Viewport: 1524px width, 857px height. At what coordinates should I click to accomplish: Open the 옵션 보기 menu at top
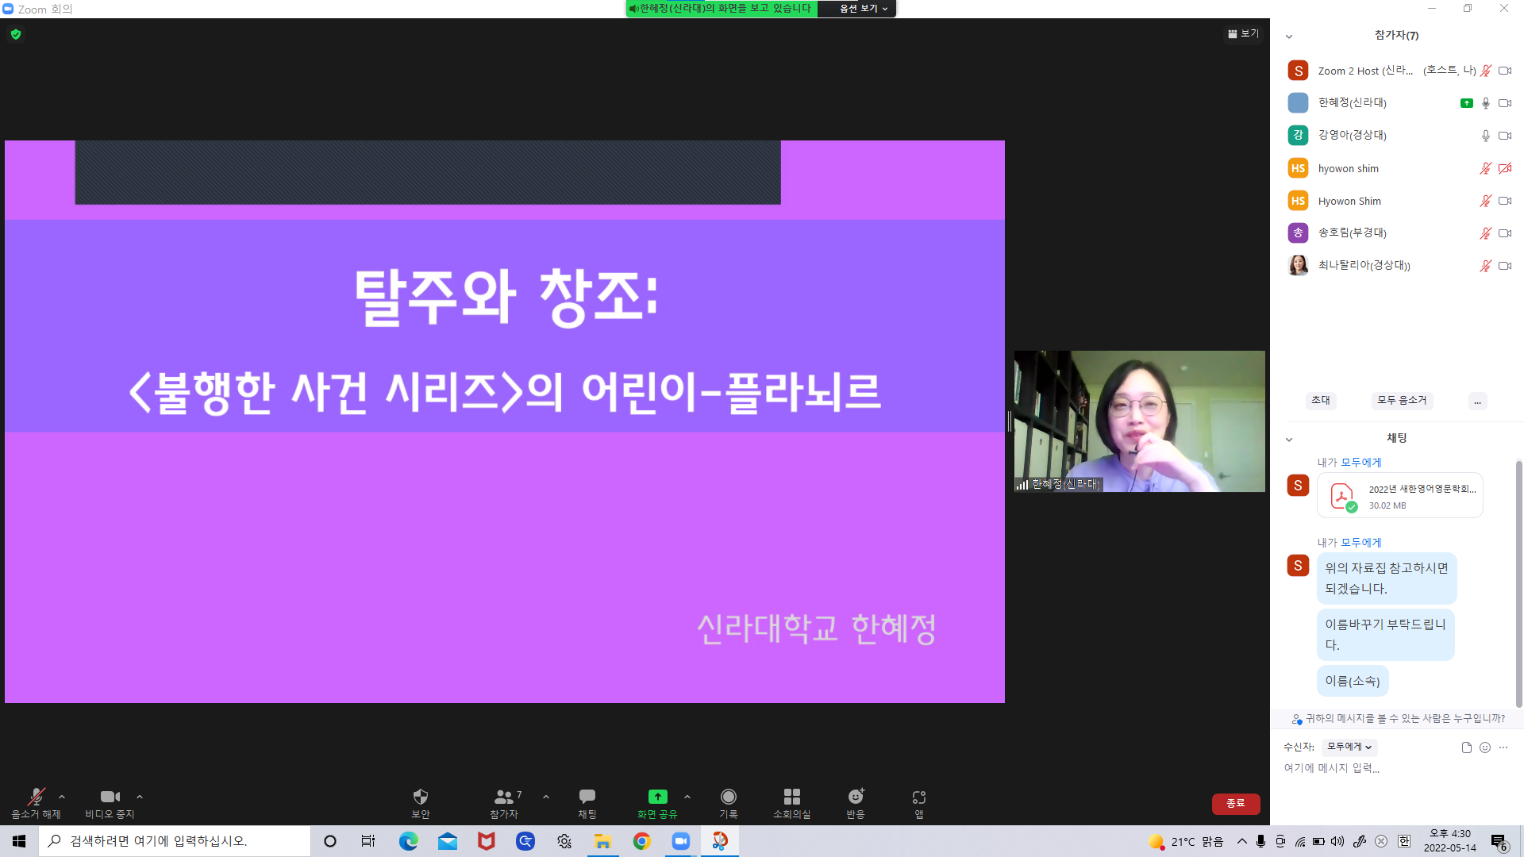tap(863, 9)
